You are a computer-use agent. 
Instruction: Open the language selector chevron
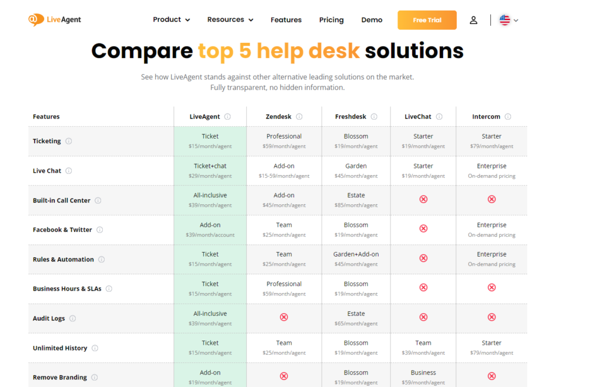[517, 20]
